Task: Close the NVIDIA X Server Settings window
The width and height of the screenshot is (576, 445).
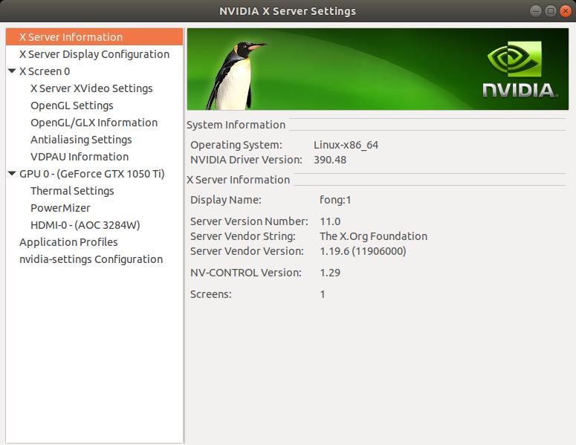Action: pyautogui.click(x=565, y=11)
